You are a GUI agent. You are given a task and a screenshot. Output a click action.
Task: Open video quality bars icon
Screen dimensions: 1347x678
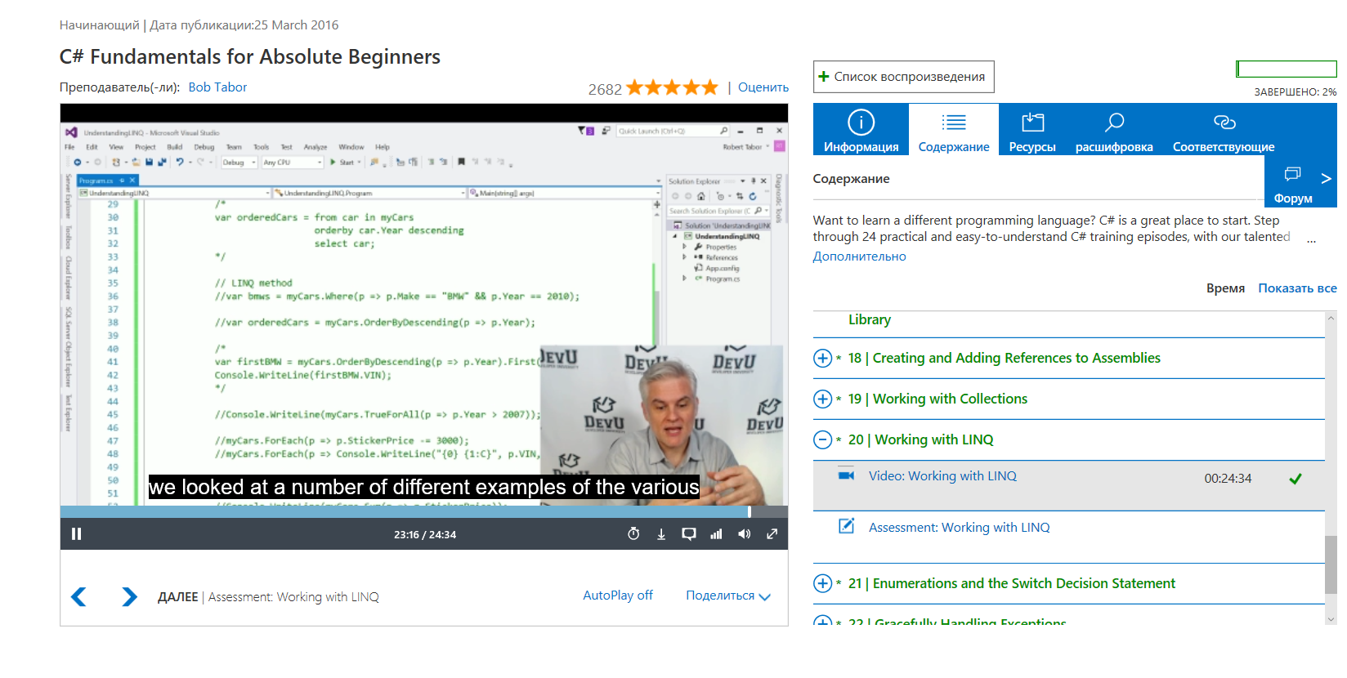[716, 534]
